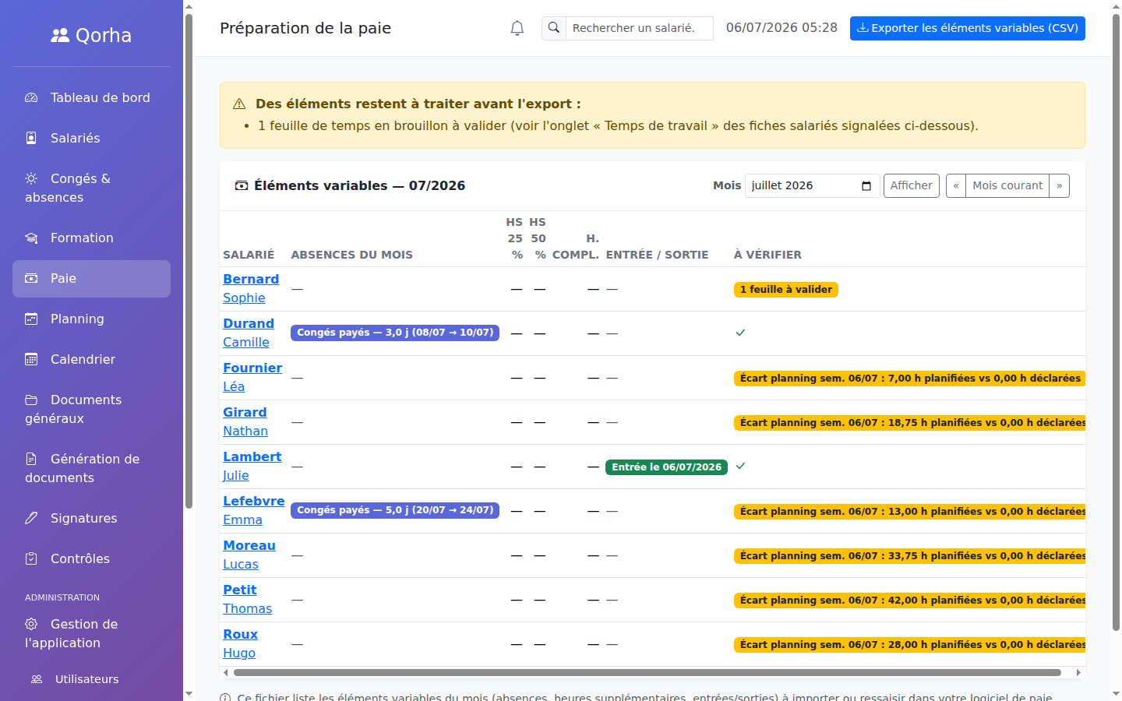1122x701 pixels.
Task: Open Roux Hugo's employee record
Action: tap(240, 643)
